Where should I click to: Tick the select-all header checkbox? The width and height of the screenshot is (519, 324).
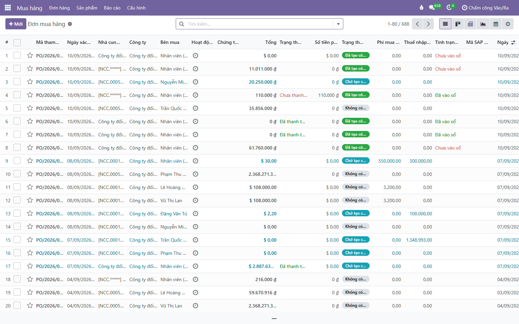[x=17, y=43]
